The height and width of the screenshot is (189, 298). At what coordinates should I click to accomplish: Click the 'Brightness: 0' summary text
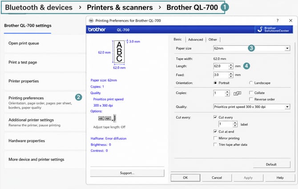pyautogui.click(x=101, y=145)
